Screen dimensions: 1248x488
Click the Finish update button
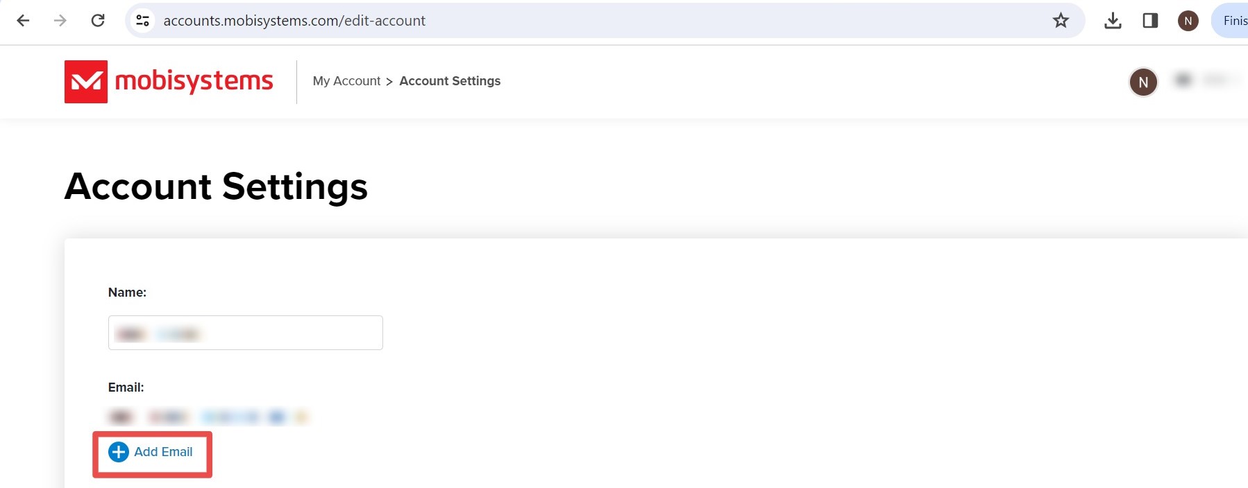point(1232,21)
